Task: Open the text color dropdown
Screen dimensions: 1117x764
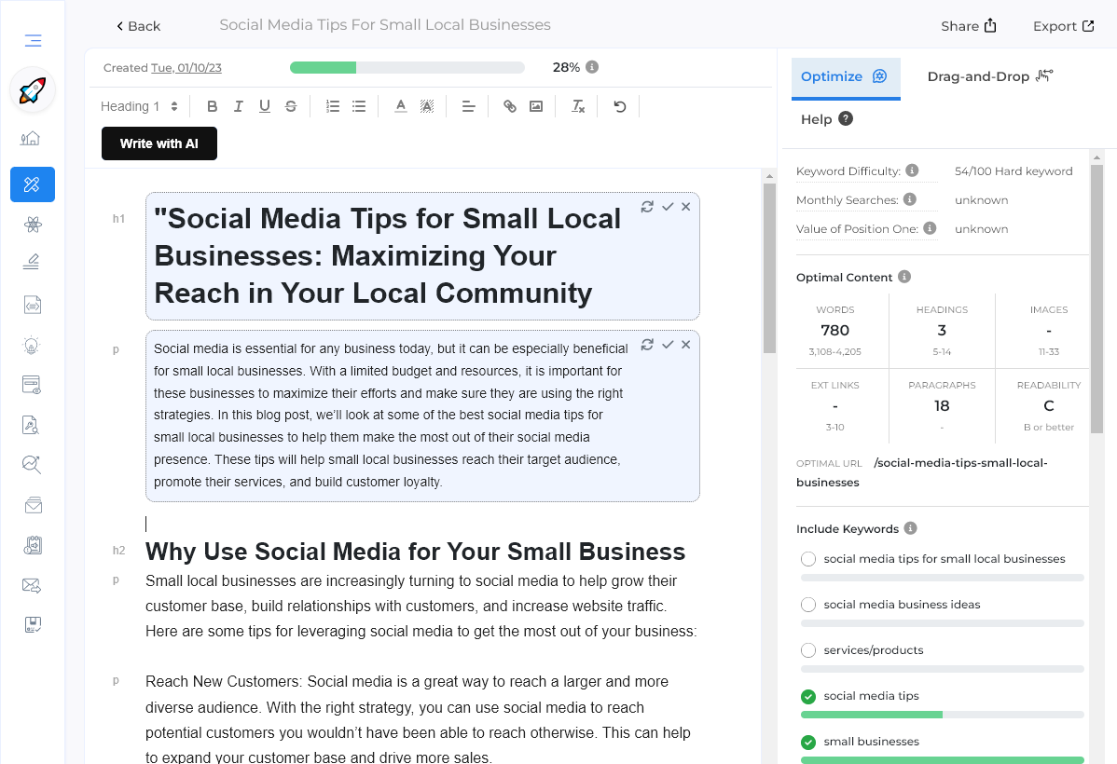Action: coord(400,105)
